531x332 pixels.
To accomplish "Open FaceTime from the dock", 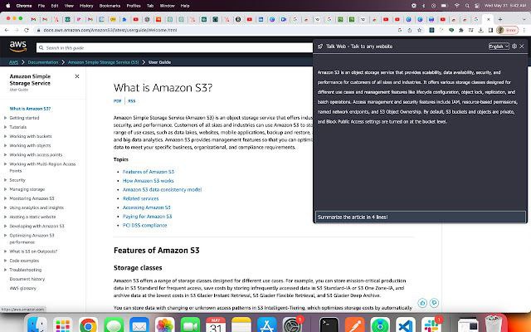I will pos(190,325).
